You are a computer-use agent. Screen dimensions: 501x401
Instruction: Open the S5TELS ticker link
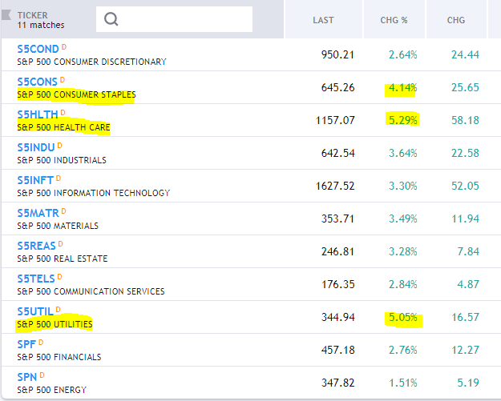(x=36, y=279)
